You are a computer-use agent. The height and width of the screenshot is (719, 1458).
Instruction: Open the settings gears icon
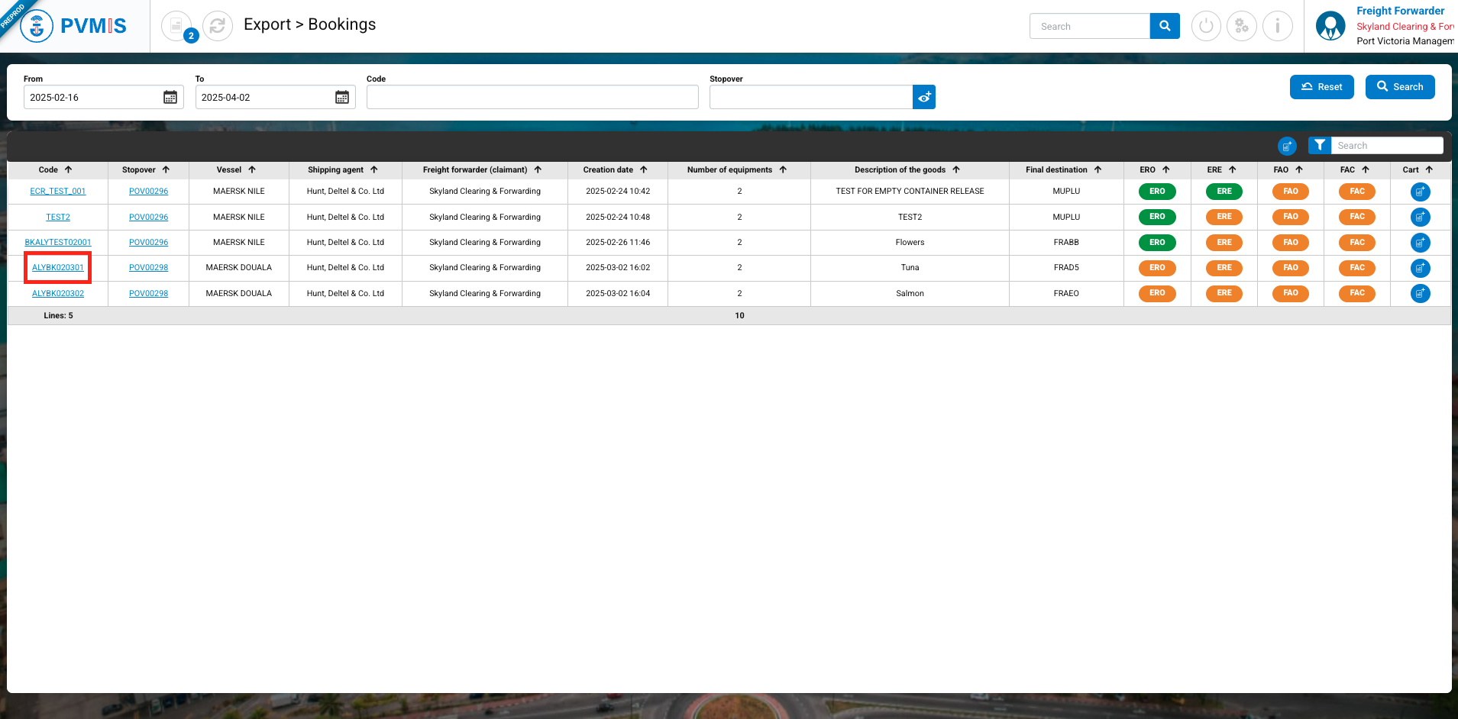pyautogui.click(x=1242, y=26)
